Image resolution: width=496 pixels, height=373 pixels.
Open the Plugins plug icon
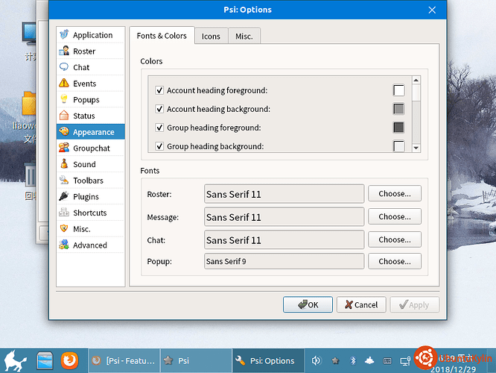coord(64,196)
